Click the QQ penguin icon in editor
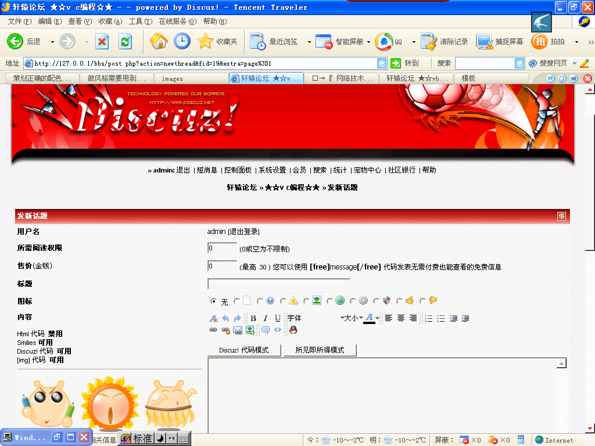The height and width of the screenshot is (446, 595). point(293,330)
